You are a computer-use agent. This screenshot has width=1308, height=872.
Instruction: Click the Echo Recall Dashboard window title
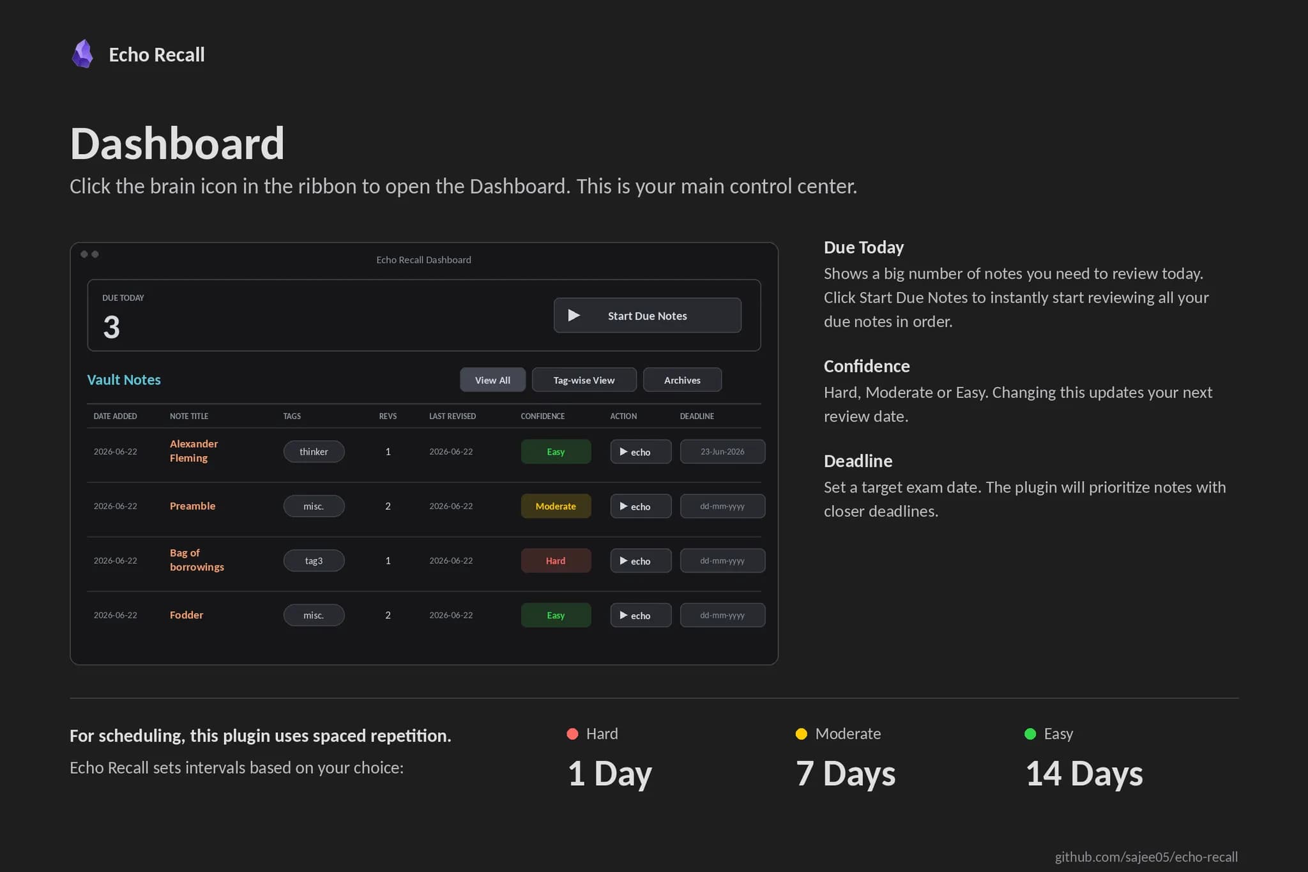423,260
